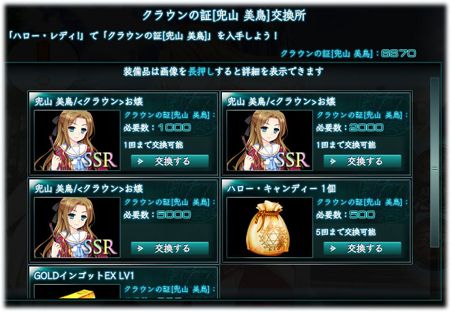Click the クラウンの証[兜山 美鳥]交換所 page title
The height and width of the screenshot is (312, 451).
click(x=224, y=15)
